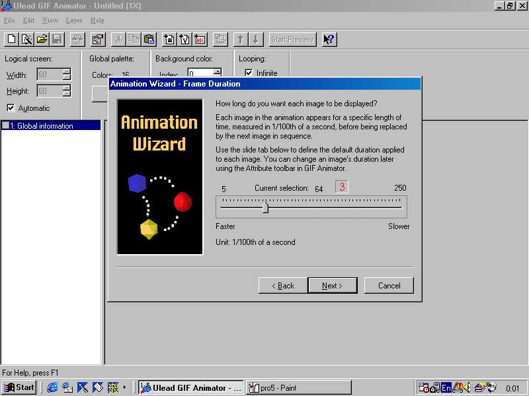Screen dimensions: 529x396
Task: Click the context Help arrow icon
Action: (x=329, y=40)
